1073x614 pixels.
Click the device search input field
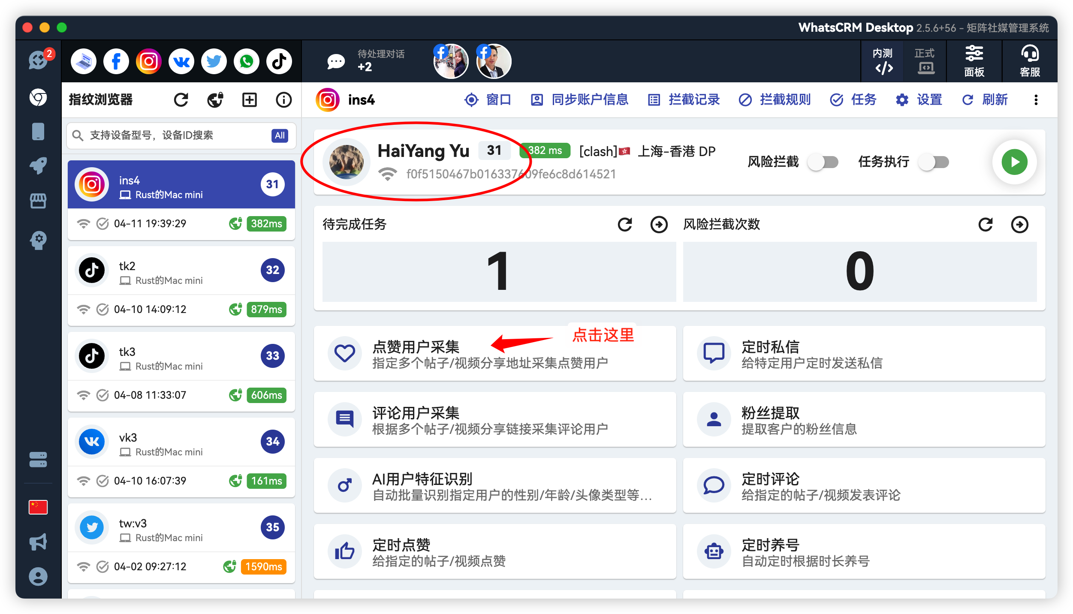[x=172, y=135]
